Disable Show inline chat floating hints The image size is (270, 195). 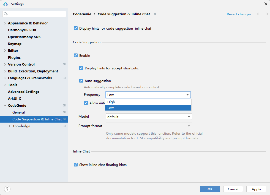coord(76,165)
